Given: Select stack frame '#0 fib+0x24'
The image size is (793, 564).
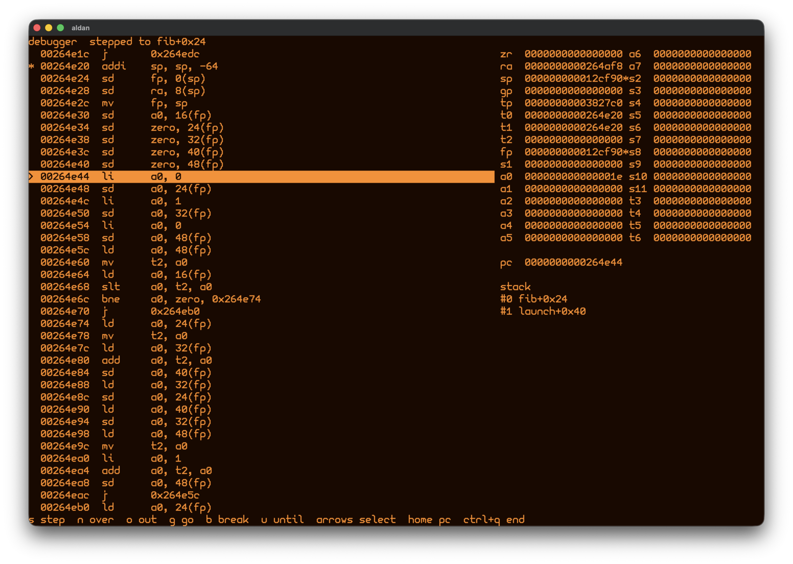Looking at the screenshot, I should pyautogui.click(x=533, y=299).
